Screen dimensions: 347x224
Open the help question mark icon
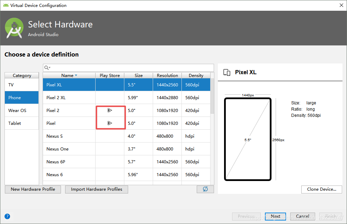(7, 216)
